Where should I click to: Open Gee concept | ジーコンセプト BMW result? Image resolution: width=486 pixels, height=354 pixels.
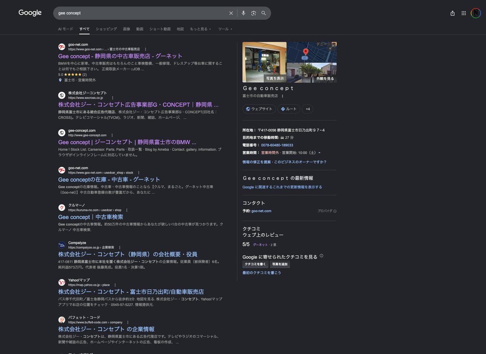click(x=127, y=142)
